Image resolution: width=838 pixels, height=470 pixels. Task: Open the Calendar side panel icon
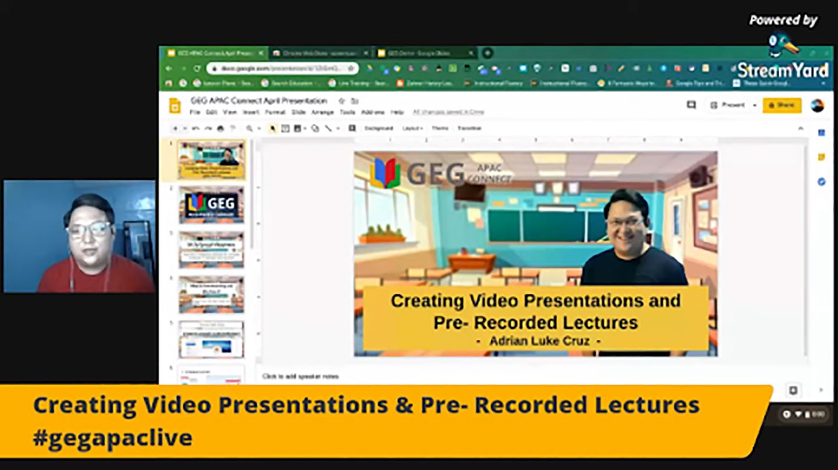point(822,133)
